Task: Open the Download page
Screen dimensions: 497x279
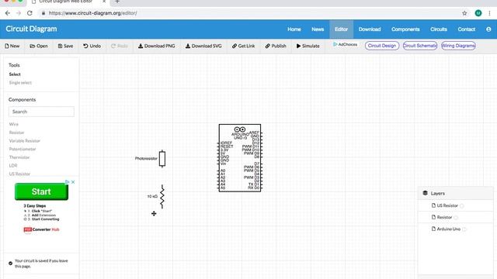Action: tap(370, 29)
